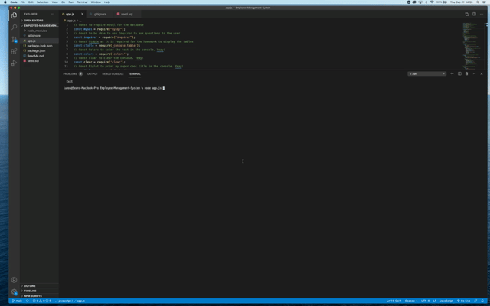Open the Output panel tab

tap(92, 74)
